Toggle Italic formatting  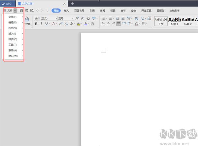41,24
